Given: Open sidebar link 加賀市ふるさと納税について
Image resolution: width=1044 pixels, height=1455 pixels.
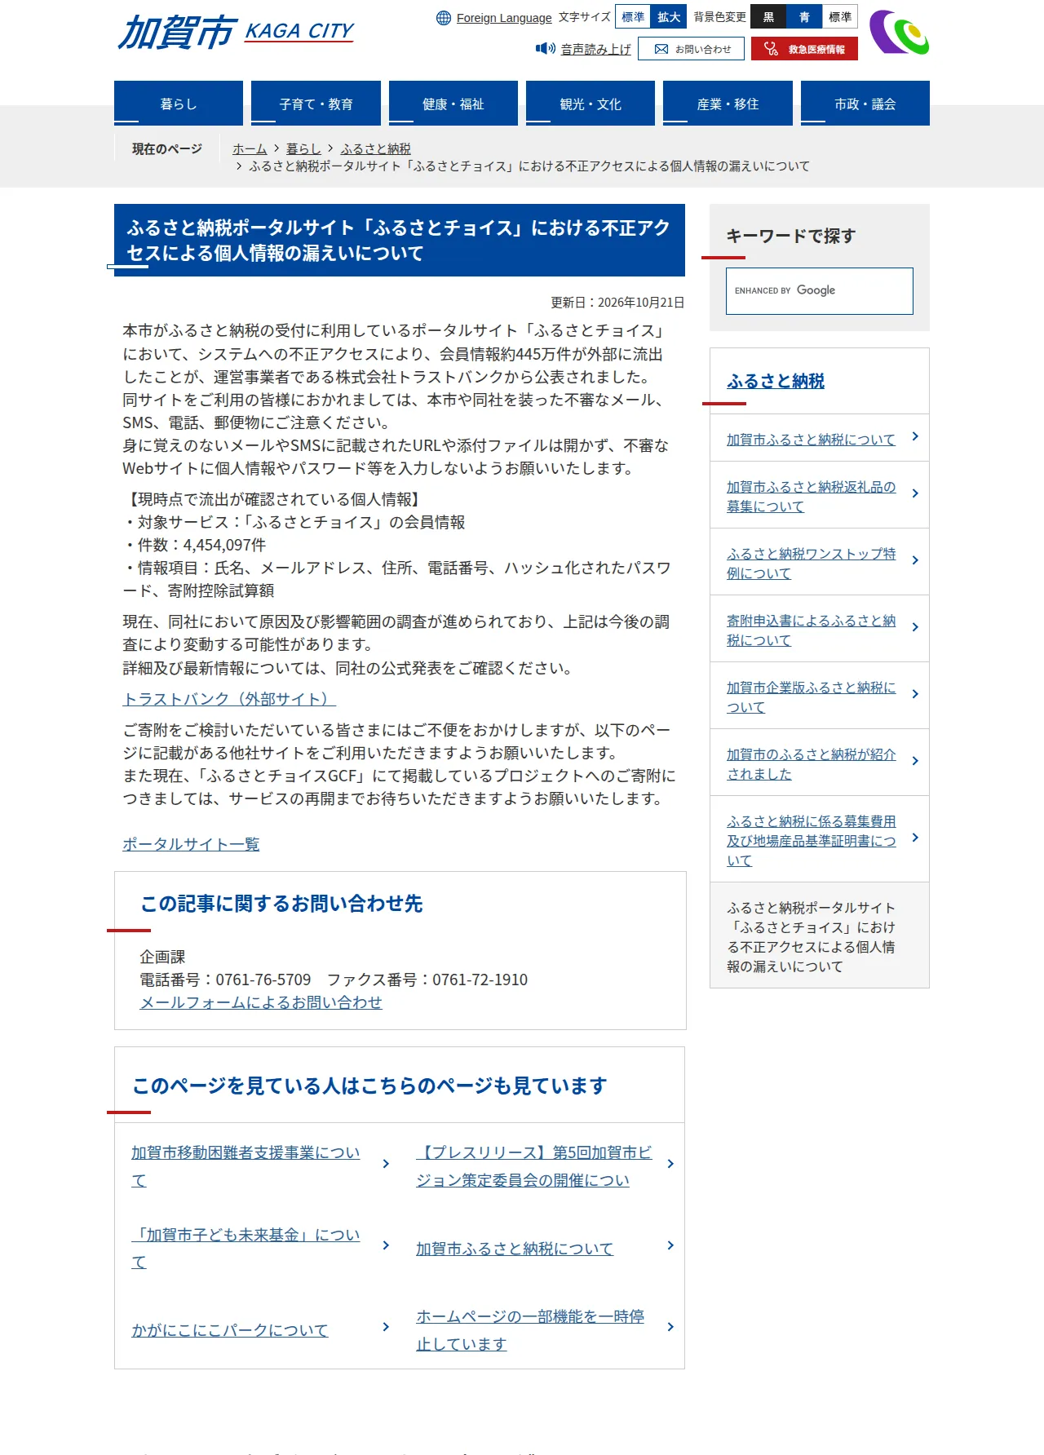Looking at the screenshot, I should pos(811,440).
